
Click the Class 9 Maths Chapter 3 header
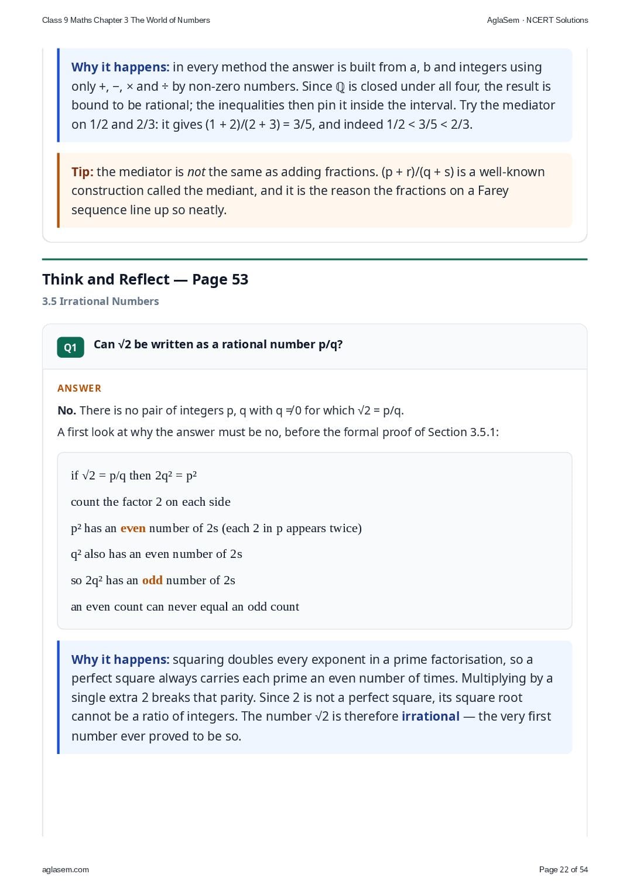pos(126,20)
